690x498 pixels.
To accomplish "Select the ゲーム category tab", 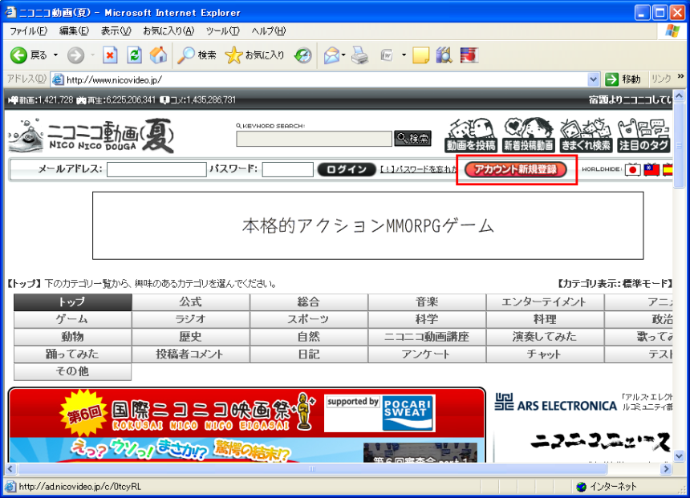I will point(72,319).
